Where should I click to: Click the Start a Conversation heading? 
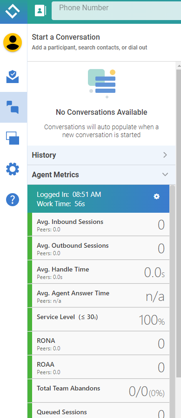pos(66,37)
